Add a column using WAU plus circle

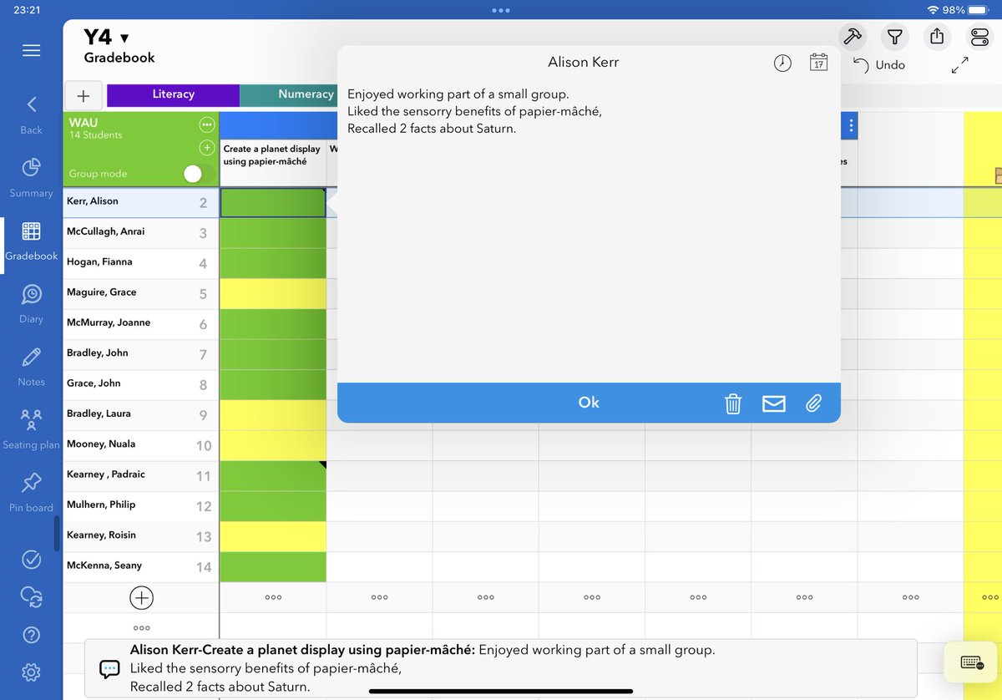(x=207, y=148)
